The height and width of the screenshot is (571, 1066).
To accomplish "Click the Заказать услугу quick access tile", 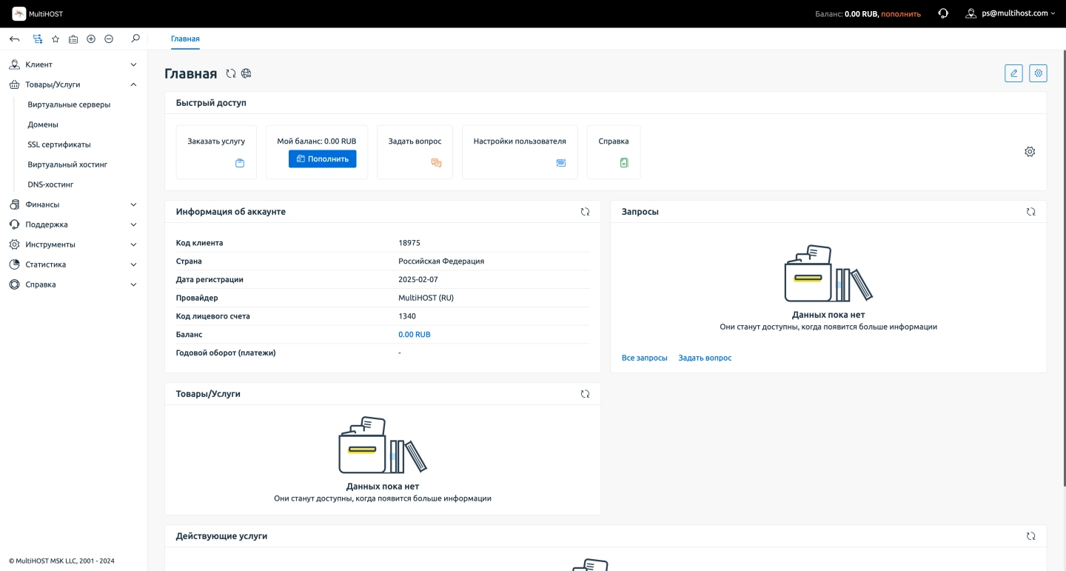I will coord(216,152).
